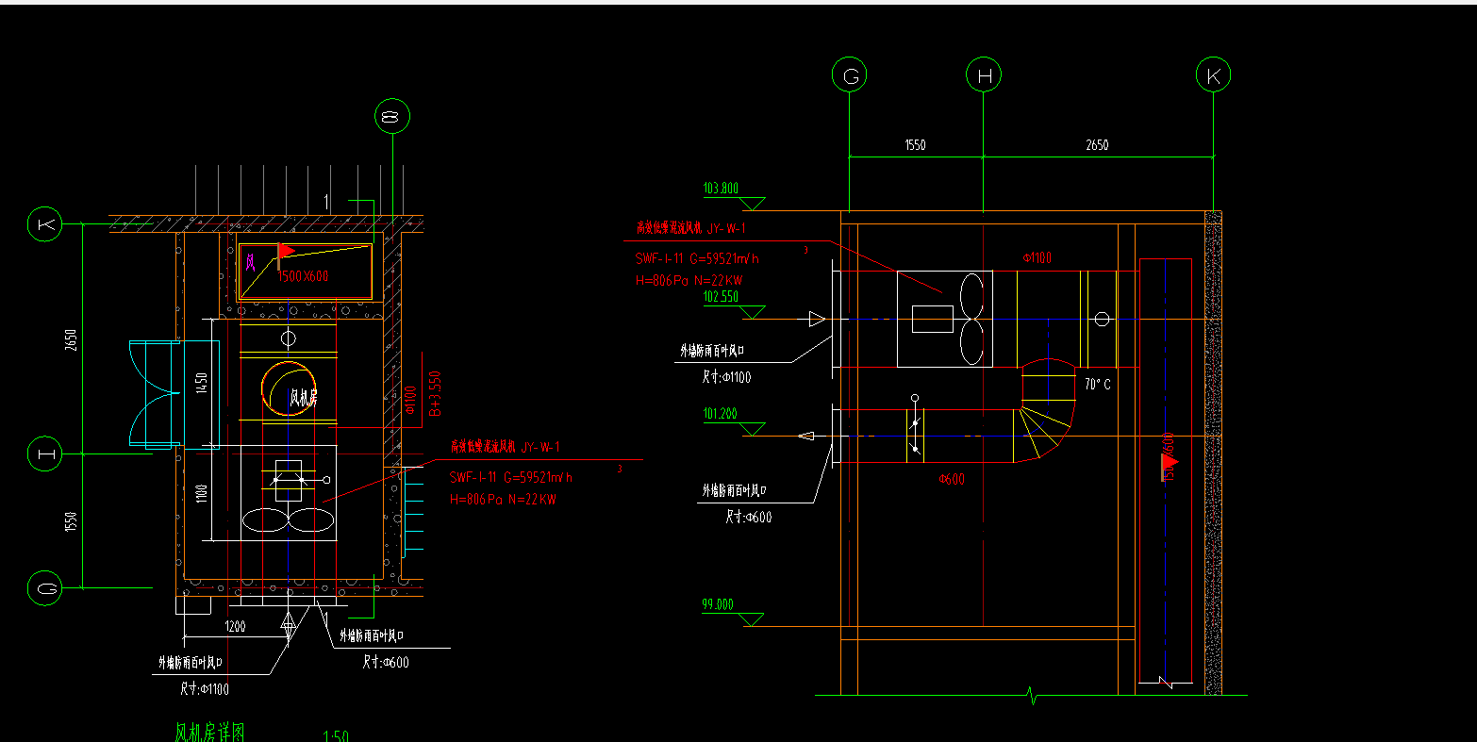This screenshot has width=1477, height=742.
Task: Click red Φ600 label below the section duct
Action: click(x=951, y=479)
